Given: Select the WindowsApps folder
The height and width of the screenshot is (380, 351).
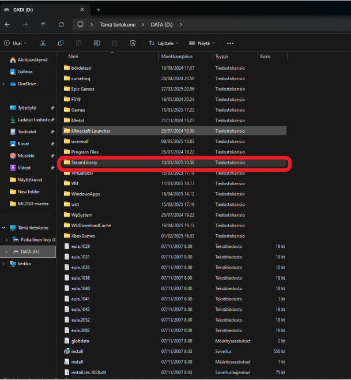Looking at the screenshot, I should 175,194.
